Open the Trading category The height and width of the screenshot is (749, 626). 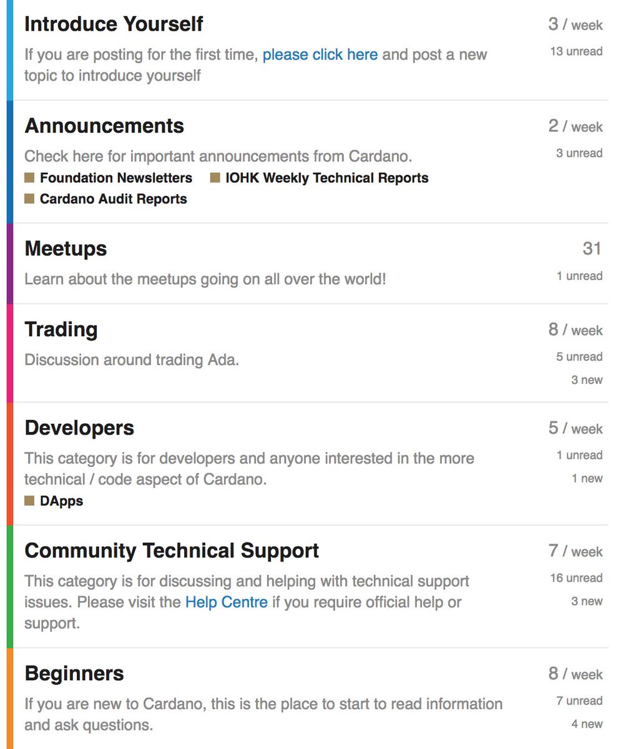(61, 329)
